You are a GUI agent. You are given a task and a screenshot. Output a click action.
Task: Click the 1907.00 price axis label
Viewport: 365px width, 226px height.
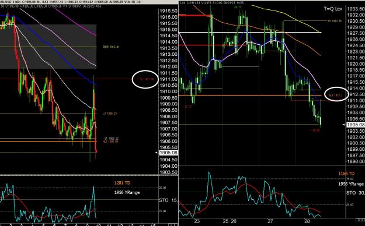pos(168,129)
